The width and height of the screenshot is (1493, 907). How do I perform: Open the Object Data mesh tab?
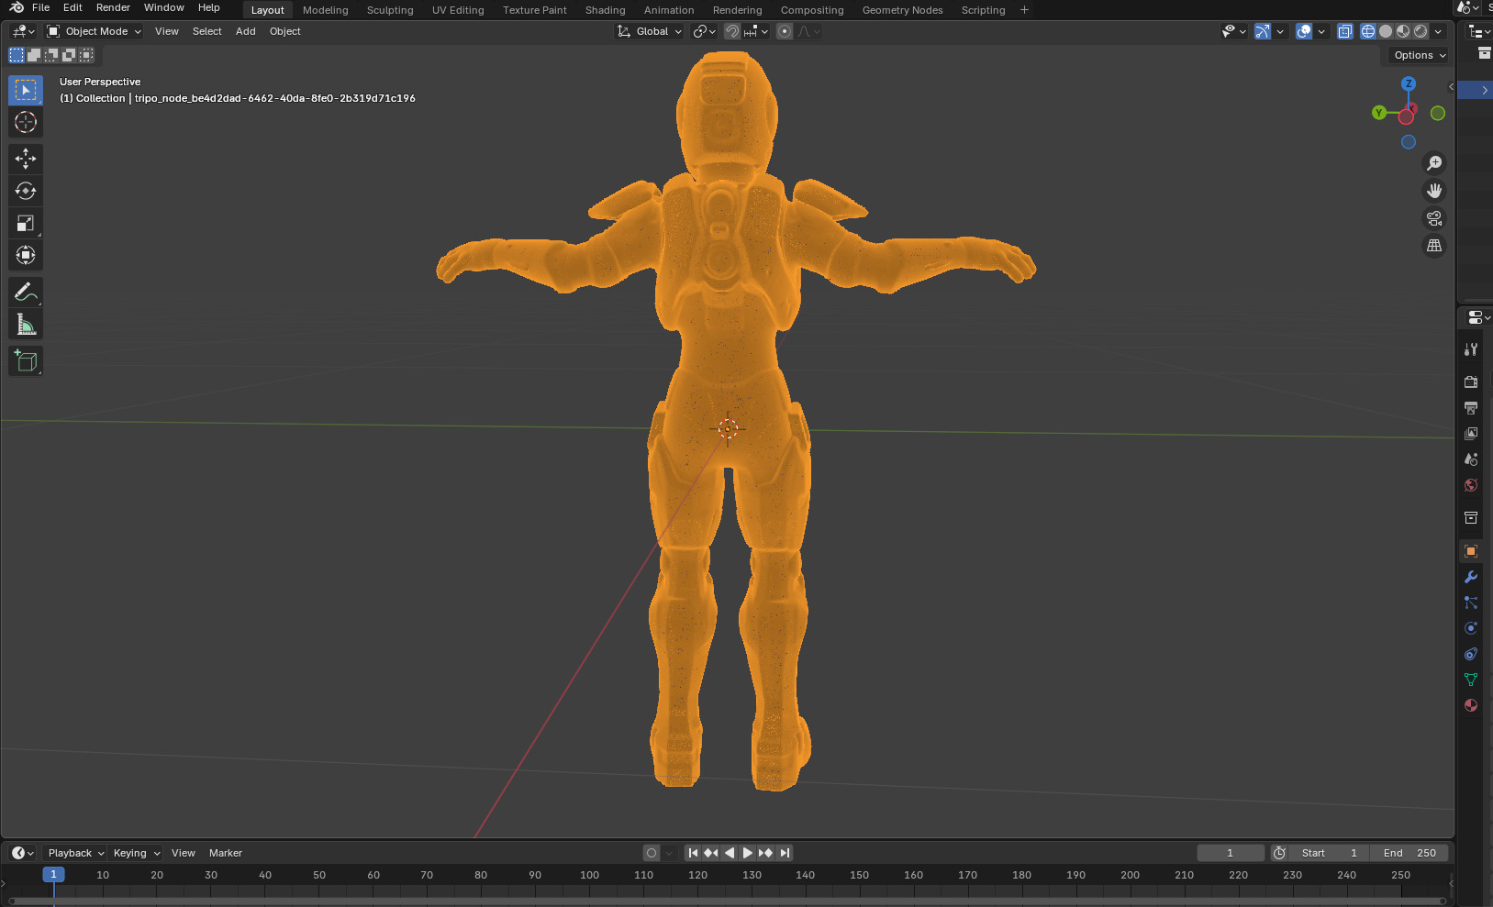(x=1471, y=680)
